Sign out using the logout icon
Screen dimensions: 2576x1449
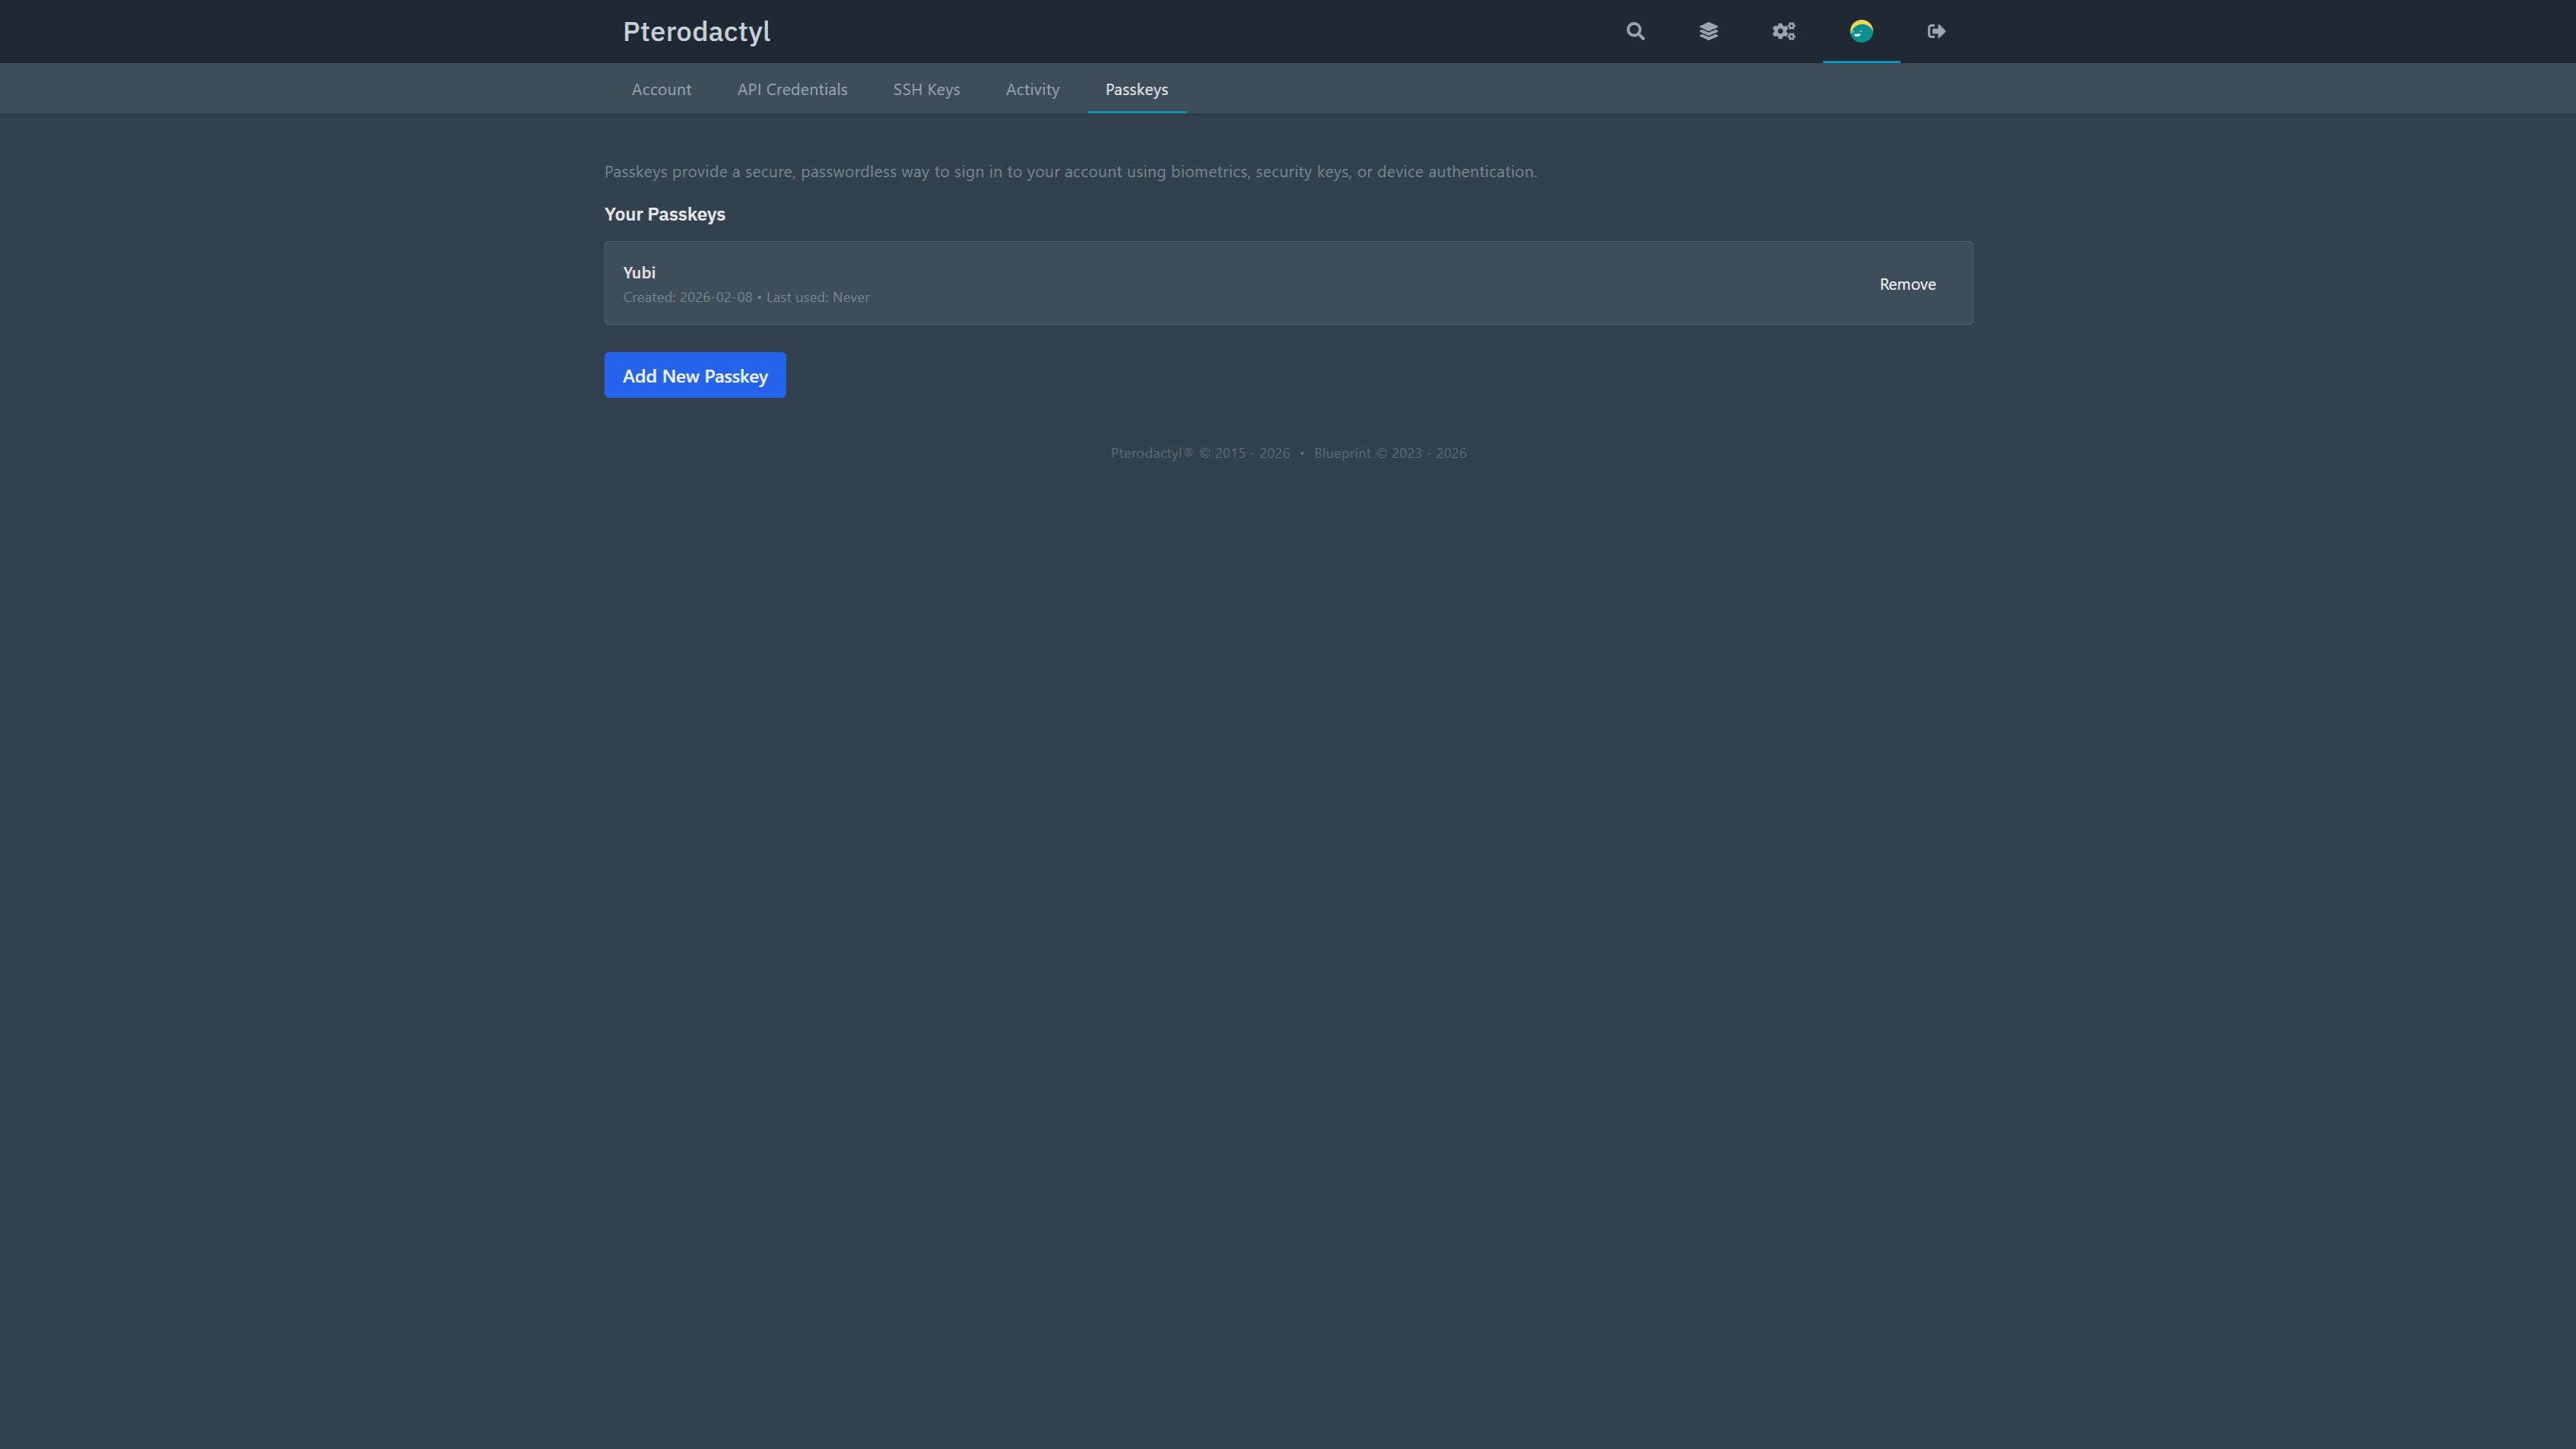coord(1936,31)
